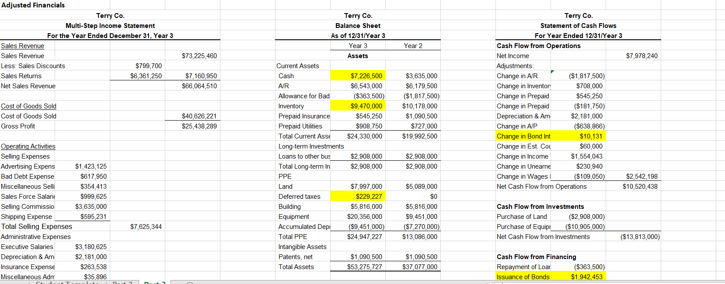Select the underlined Operating Activities heading
The height and width of the screenshot is (284, 725).
(28, 146)
